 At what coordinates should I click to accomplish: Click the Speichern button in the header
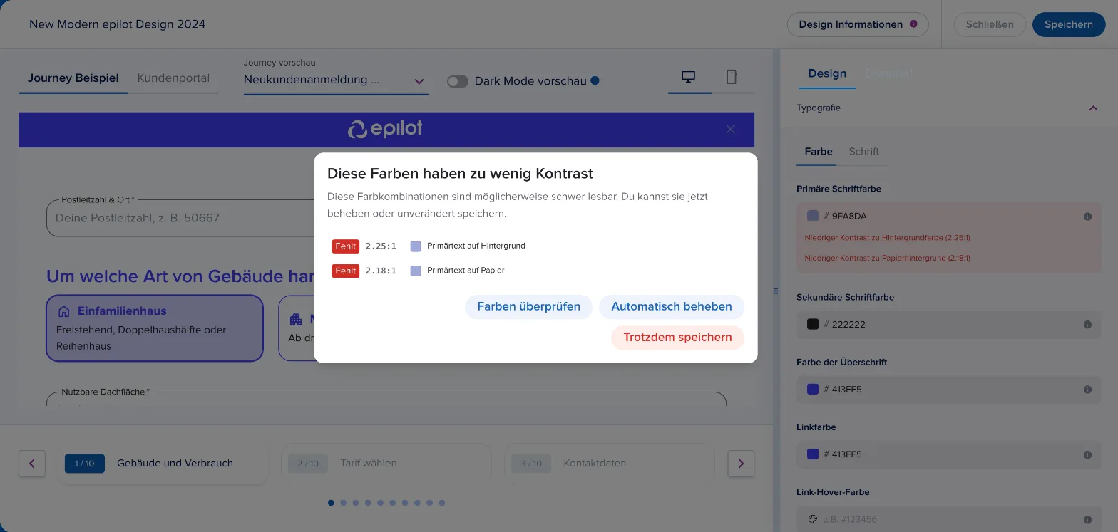click(1069, 24)
